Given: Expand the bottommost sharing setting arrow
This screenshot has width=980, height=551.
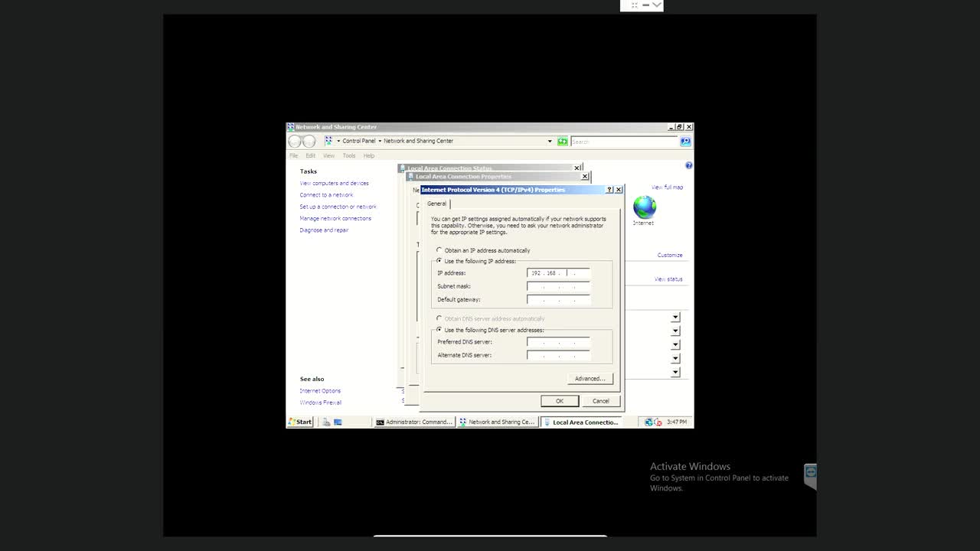Looking at the screenshot, I should tap(675, 372).
